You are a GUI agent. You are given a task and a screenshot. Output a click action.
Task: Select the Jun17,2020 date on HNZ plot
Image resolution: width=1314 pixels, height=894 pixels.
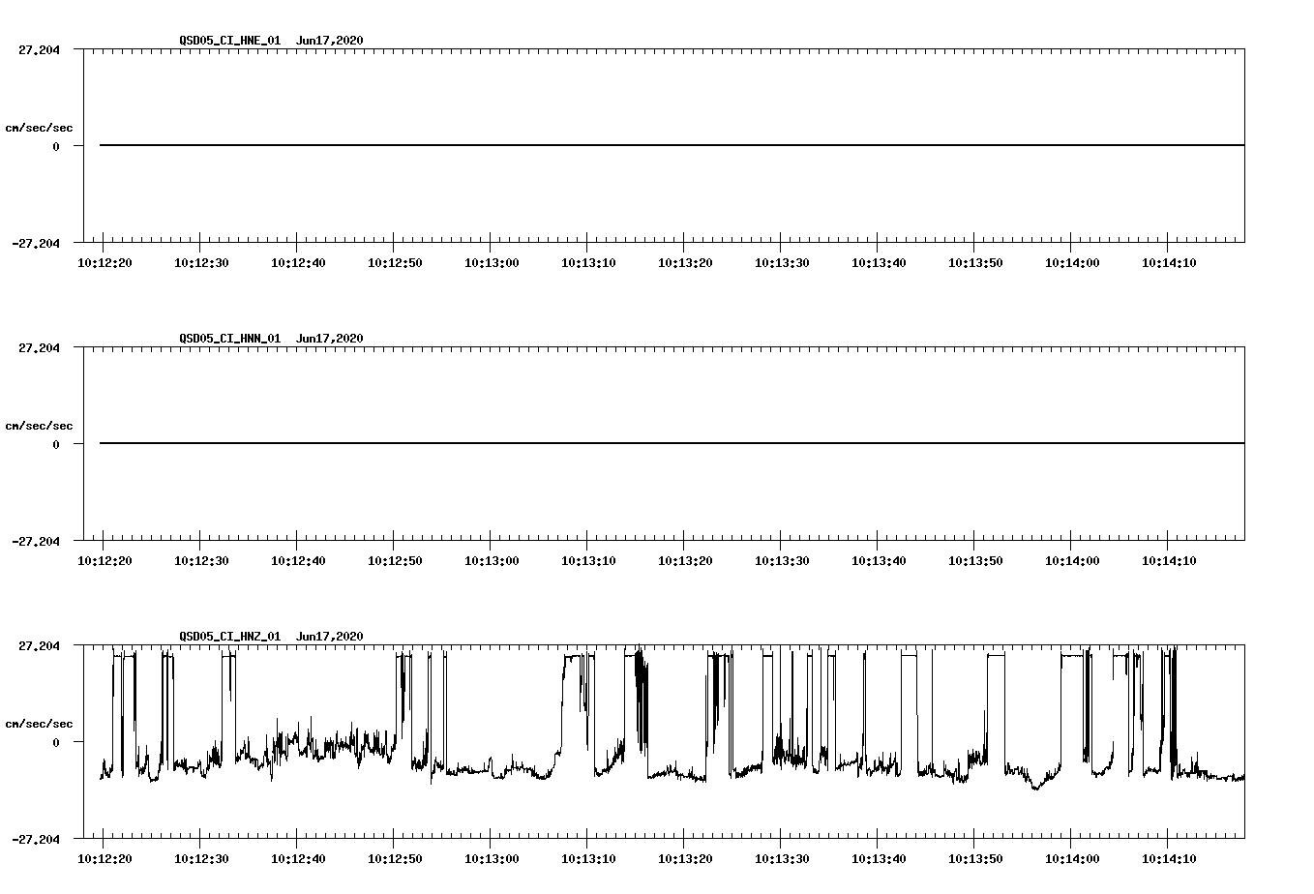coord(330,637)
